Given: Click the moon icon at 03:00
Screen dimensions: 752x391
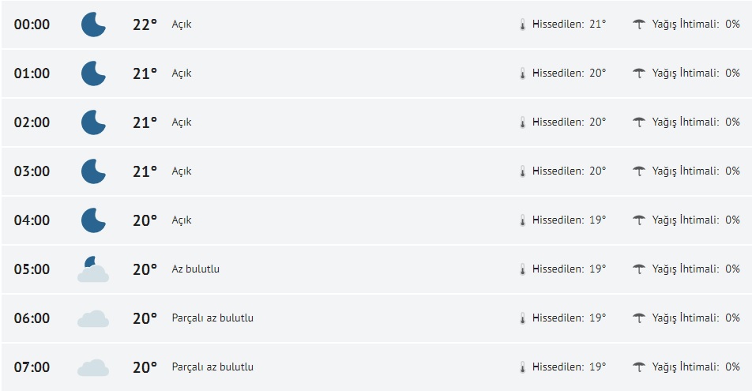Looking at the screenshot, I should (x=93, y=171).
